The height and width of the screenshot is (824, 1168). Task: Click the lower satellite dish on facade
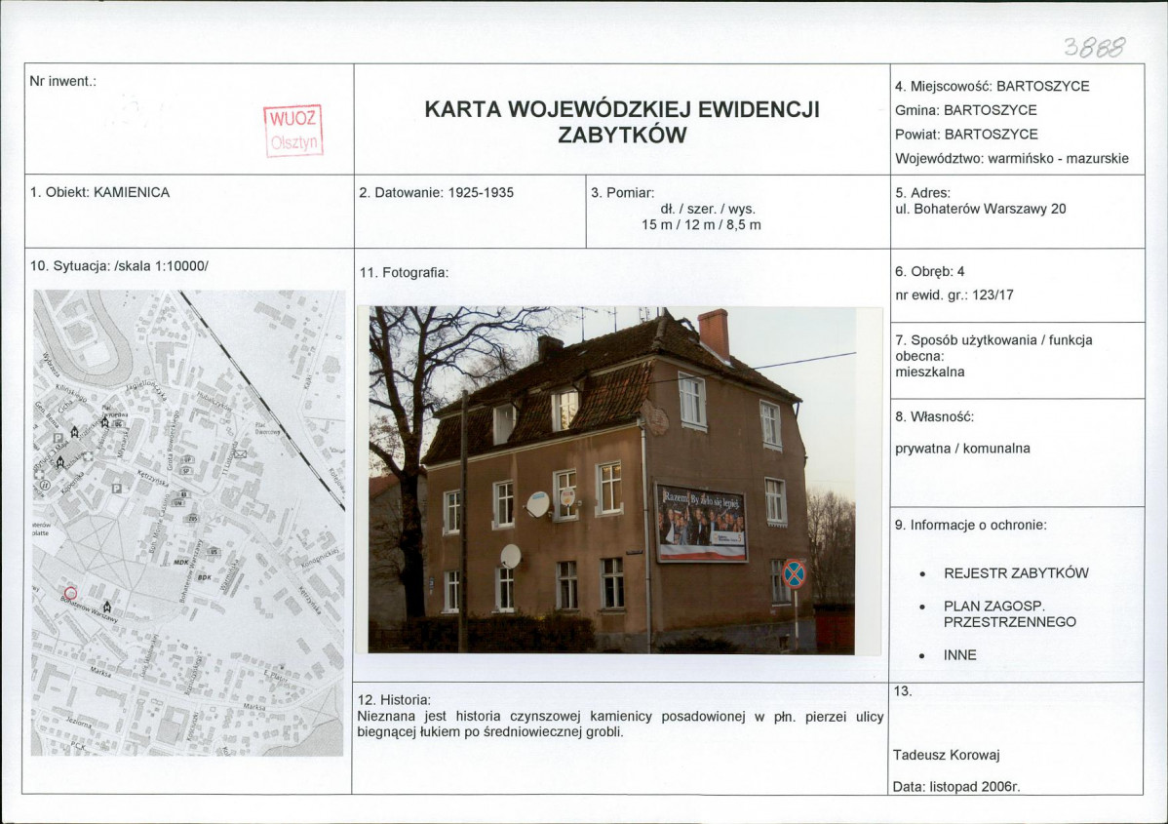coord(510,556)
